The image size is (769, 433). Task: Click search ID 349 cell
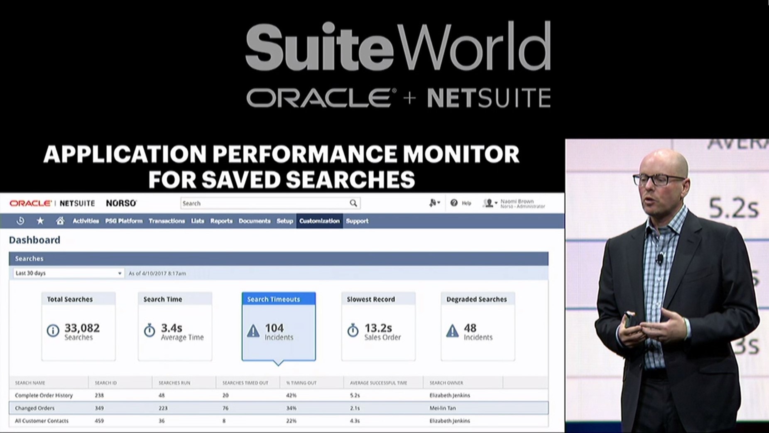pyautogui.click(x=99, y=408)
